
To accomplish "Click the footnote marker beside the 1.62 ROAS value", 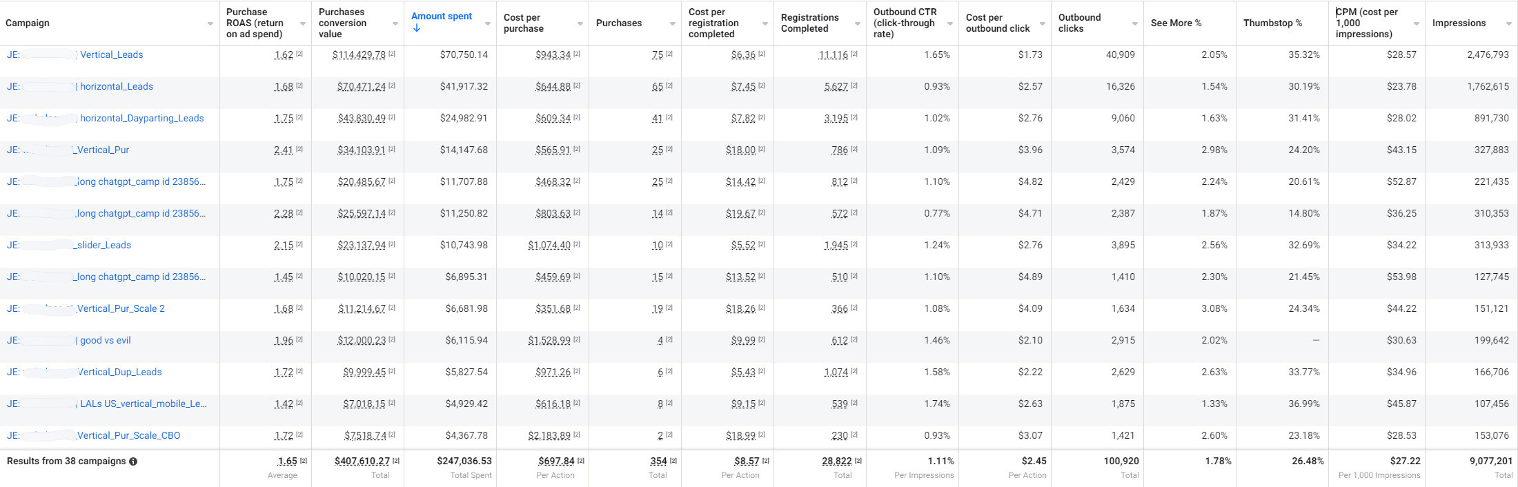I will tap(299, 54).
